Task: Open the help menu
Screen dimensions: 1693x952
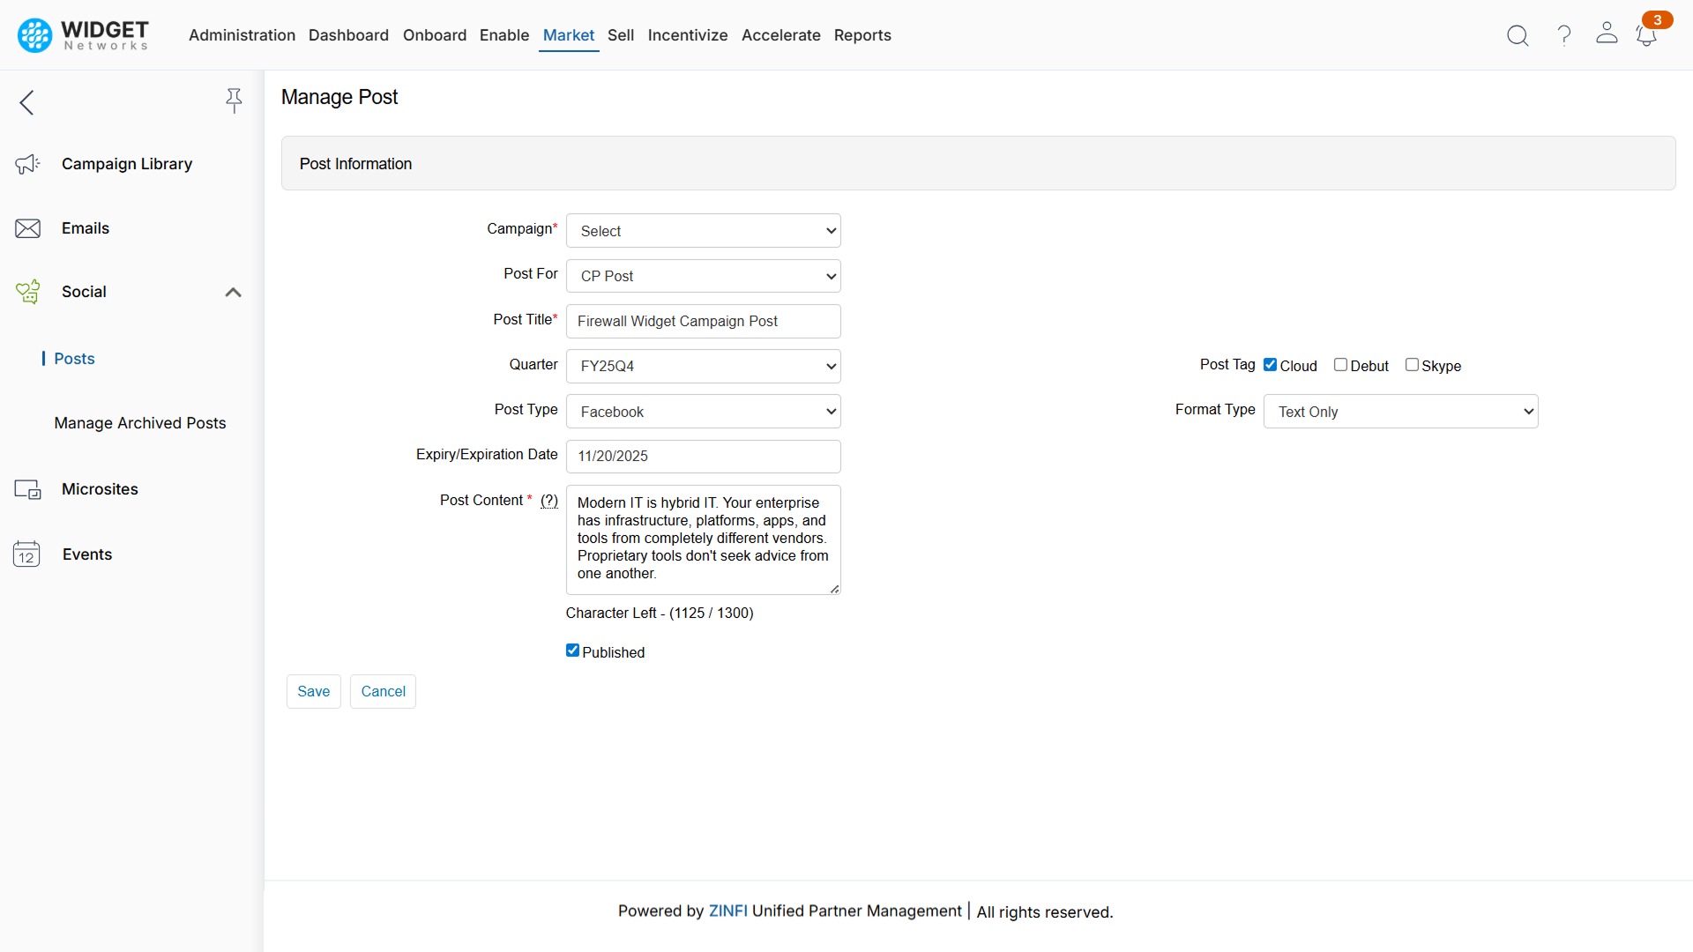Action: 1562,35
